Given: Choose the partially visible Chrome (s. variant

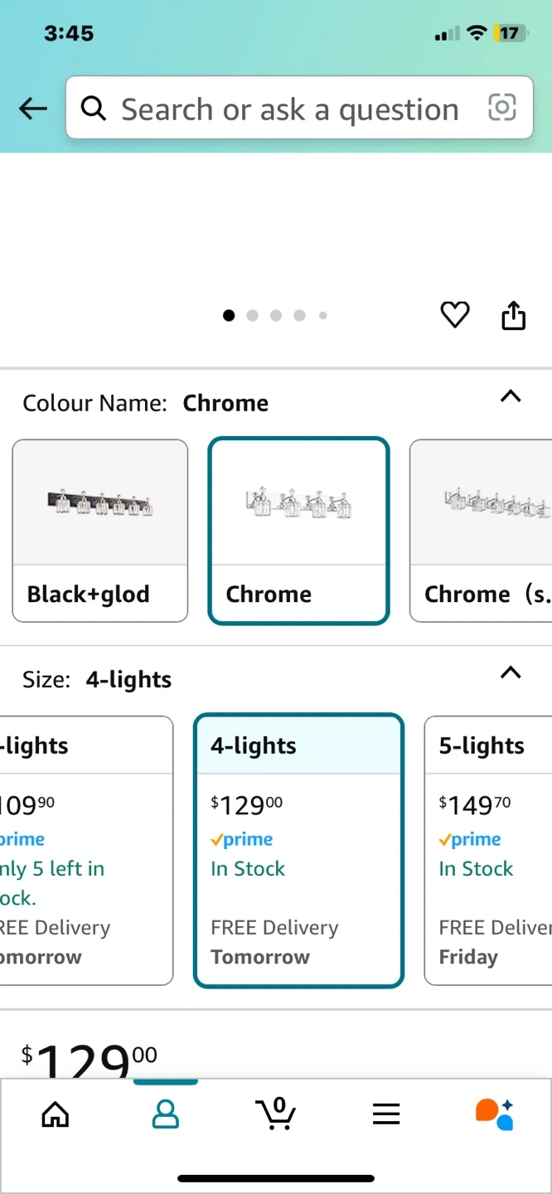Looking at the screenshot, I should click(x=482, y=531).
